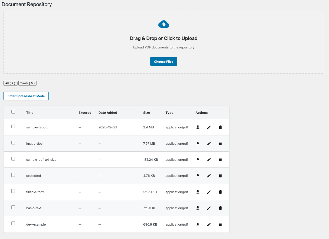Delete the dev-example document

click(220, 224)
